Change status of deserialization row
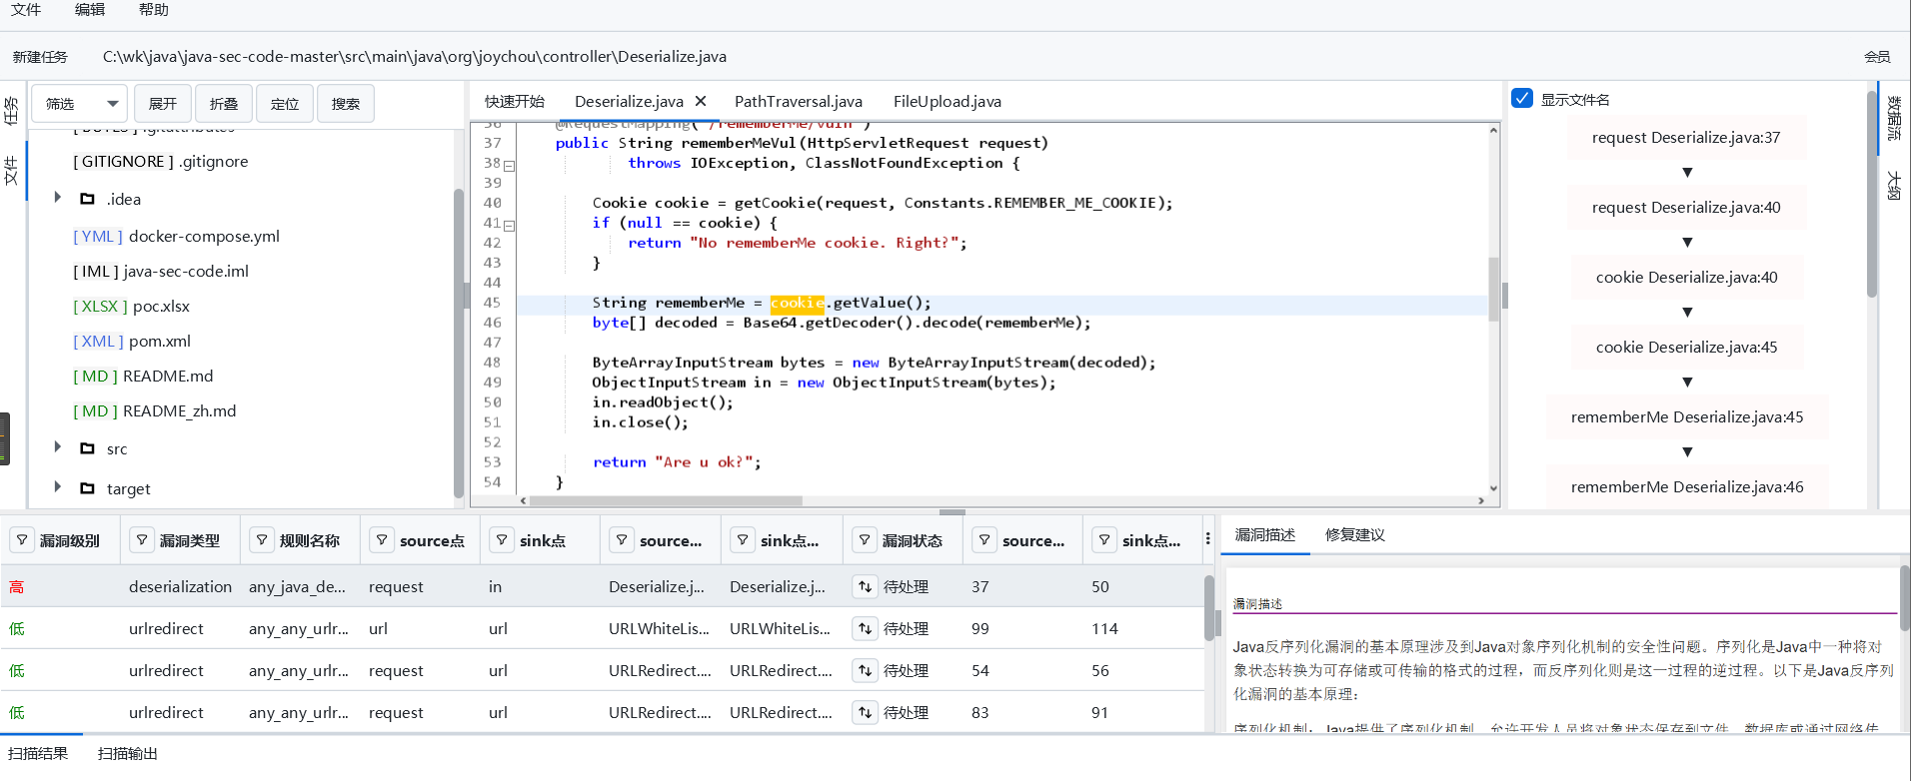This screenshot has width=1911, height=781. pos(865,586)
